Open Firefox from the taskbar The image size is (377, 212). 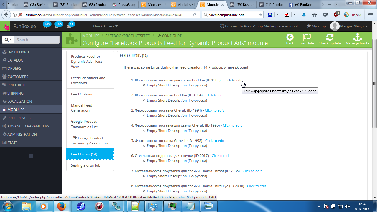[62, 206]
